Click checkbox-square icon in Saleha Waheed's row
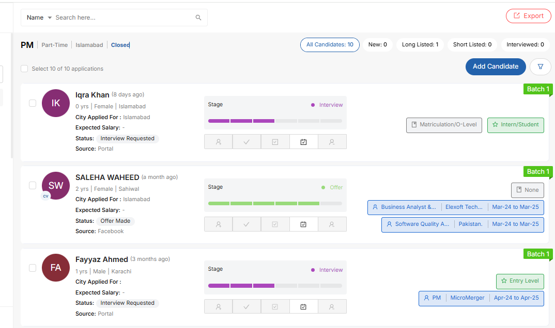555x328 pixels. tap(275, 224)
